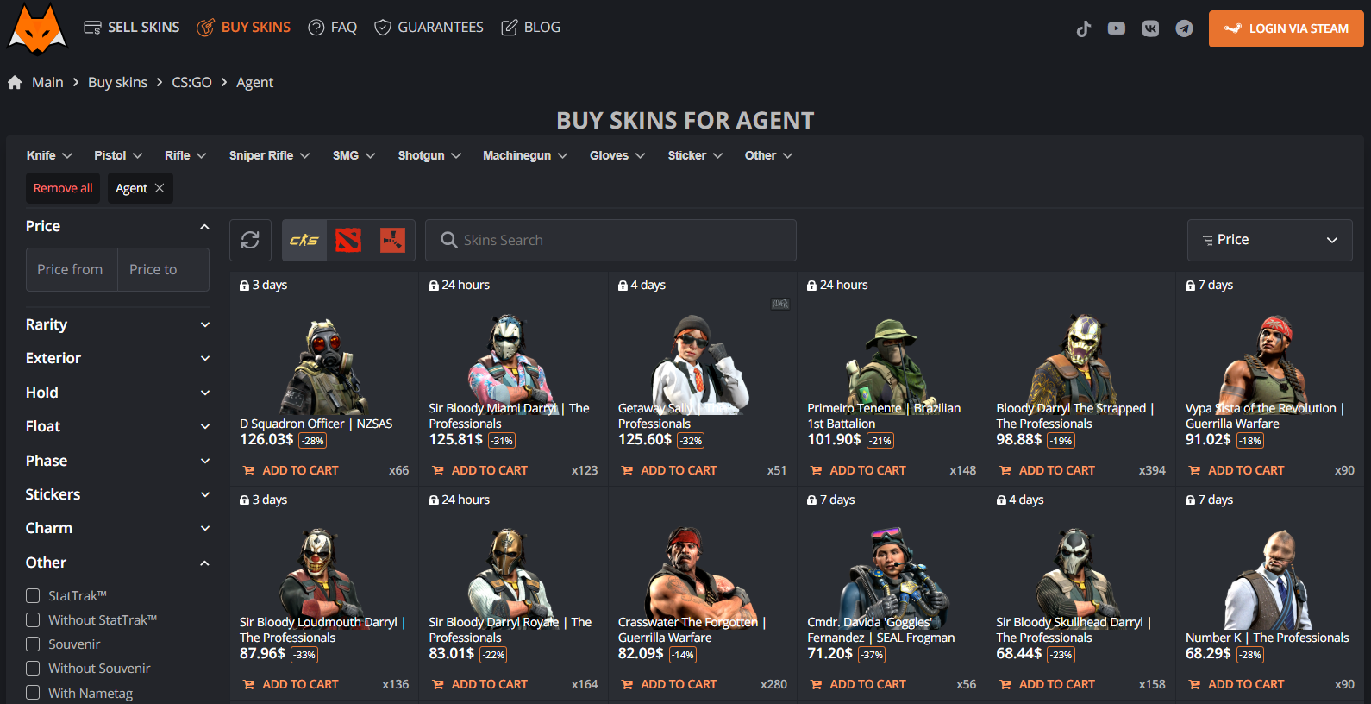This screenshot has height=704, width=1371.
Task: Open the GUARANTEES page
Action: point(429,28)
